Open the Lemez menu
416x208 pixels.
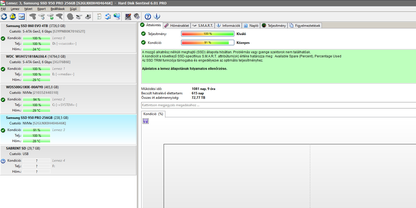(x=15, y=9)
